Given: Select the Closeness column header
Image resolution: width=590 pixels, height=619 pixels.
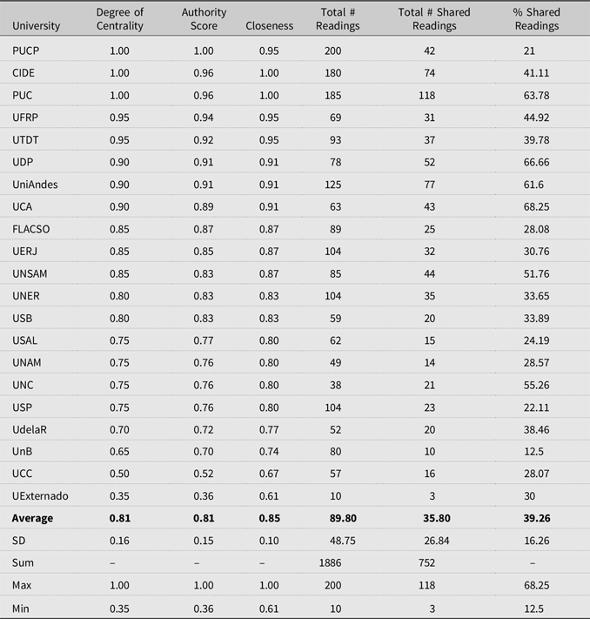Looking at the screenshot, I should coord(270,25).
